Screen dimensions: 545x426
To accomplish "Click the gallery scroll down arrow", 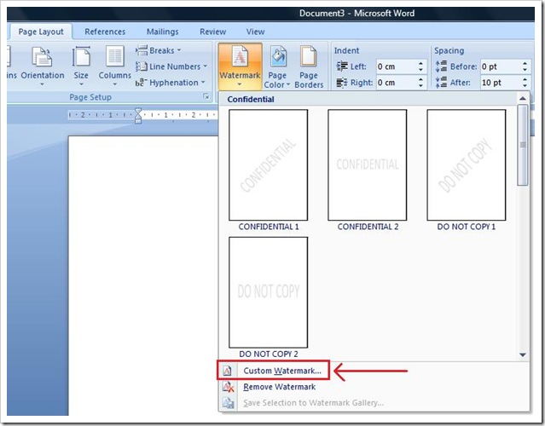I will pos(523,354).
